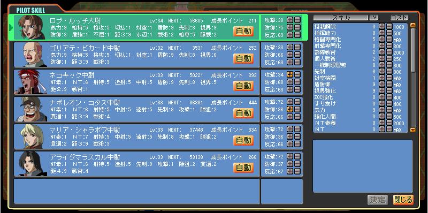This screenshot has width=428, height=213.
Task: Click the 閉じる close button
Action: point(403,200)
